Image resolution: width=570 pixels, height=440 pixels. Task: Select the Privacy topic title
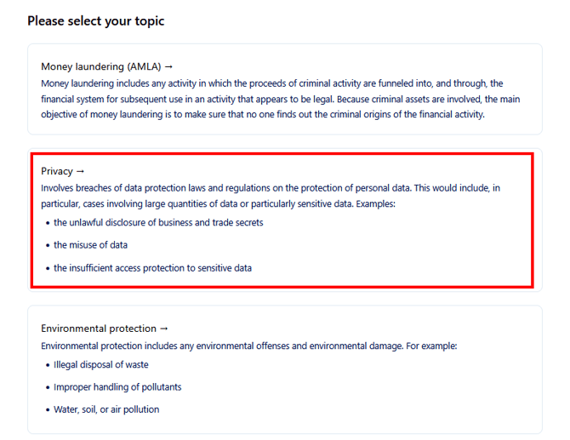coord(57,171)
